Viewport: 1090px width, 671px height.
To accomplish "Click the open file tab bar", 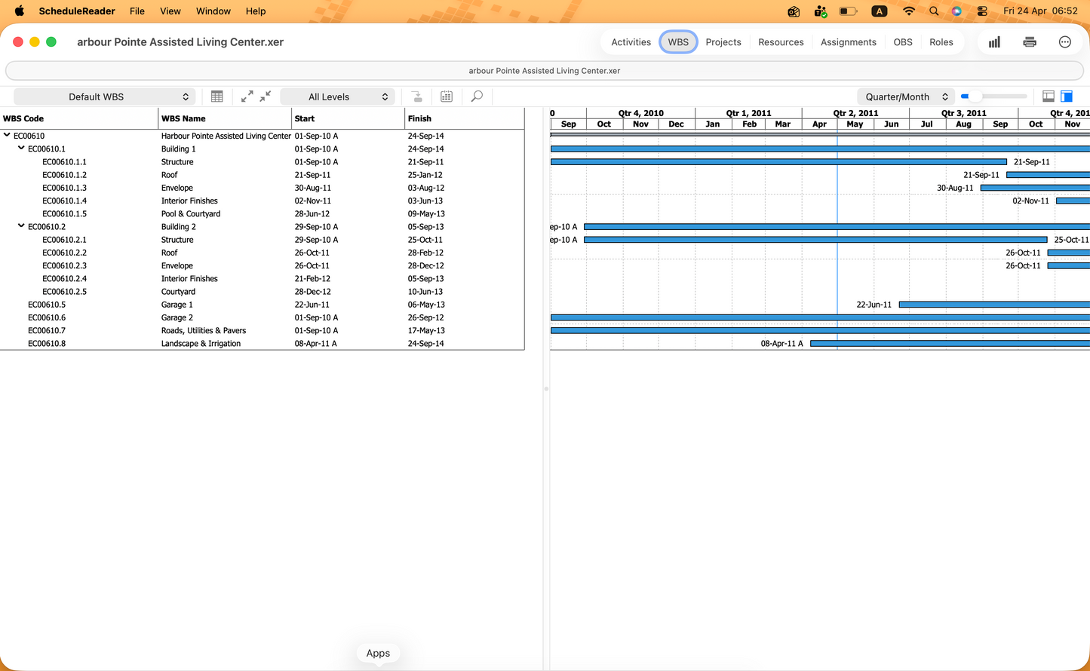I will coord(545,71).
